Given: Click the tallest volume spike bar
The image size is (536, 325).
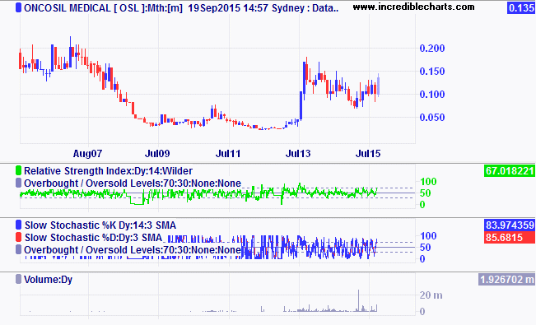Looking at the screenshot, I should click(359, 300).
